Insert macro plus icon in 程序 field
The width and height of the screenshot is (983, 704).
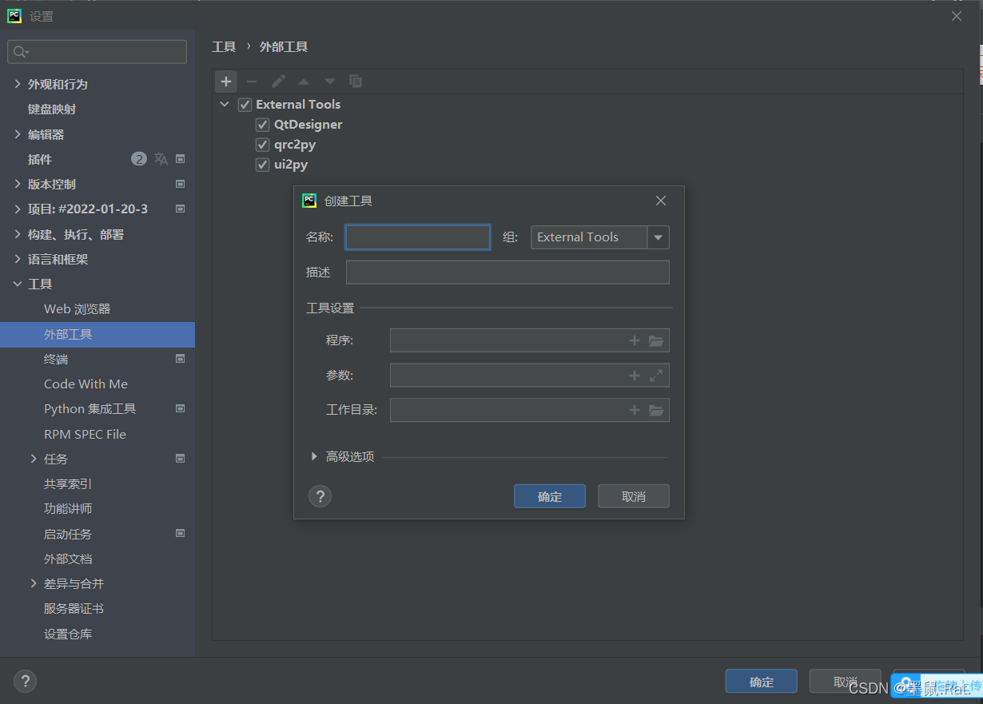point(635,340)
